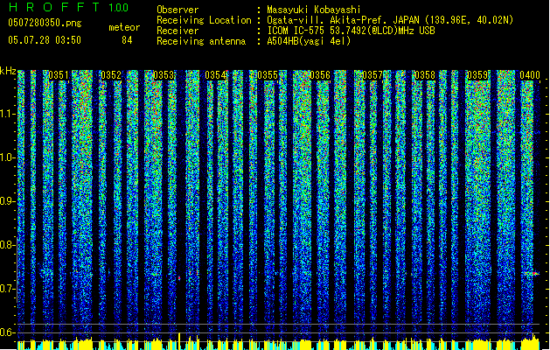Click the 0.7 kHz axis label

pos(8,289)
